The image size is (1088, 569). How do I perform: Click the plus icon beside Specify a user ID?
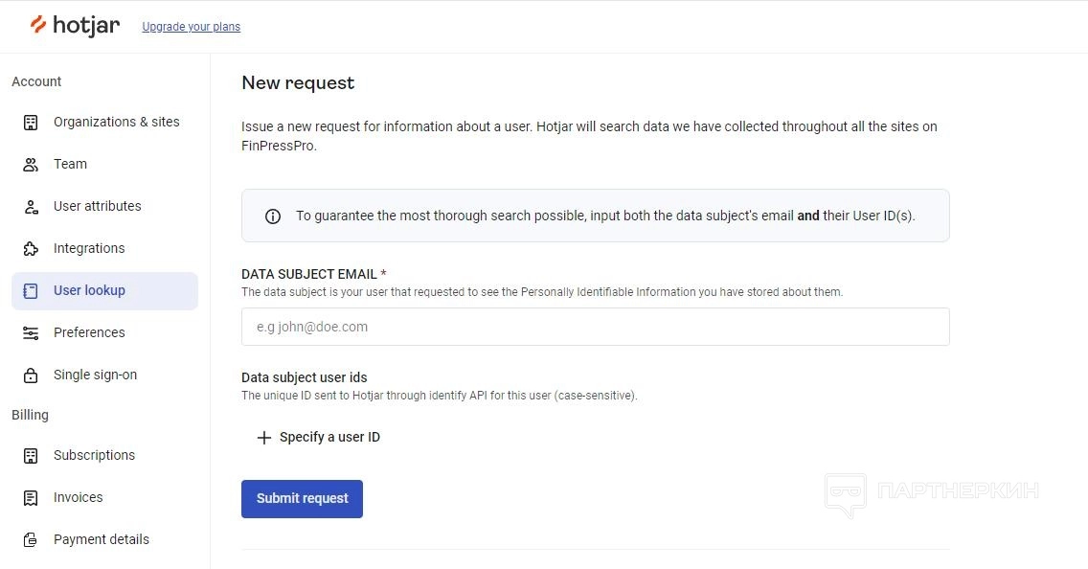264,438
